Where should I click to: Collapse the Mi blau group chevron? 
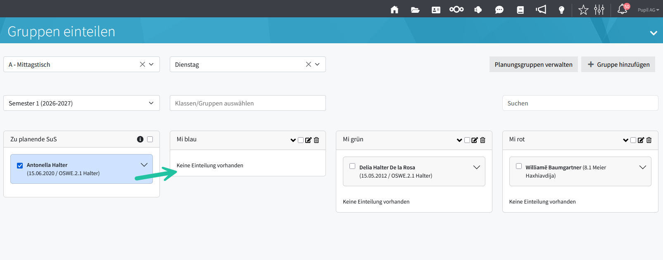[x=293, y=140]
